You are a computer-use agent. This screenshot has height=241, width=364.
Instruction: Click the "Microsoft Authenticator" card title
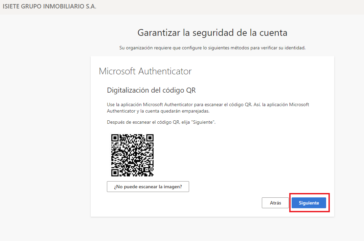pyautogui.click(x=145, y=71)
